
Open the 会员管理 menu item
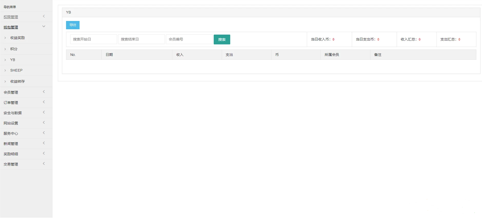pyautogui.click(x=11, y=92)
